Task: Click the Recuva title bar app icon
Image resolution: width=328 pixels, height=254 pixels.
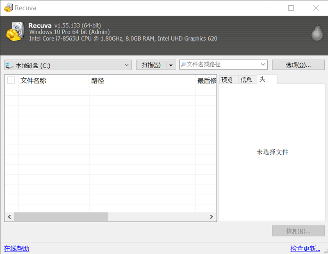Action: click(x=8, y=8)
